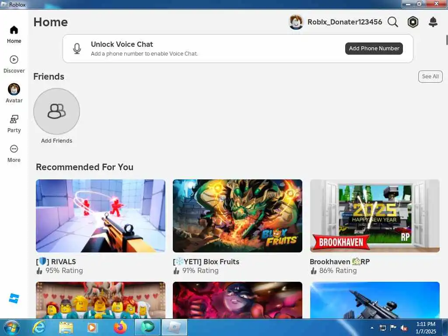Click the 95% Rating text under RIVALS

64,270
